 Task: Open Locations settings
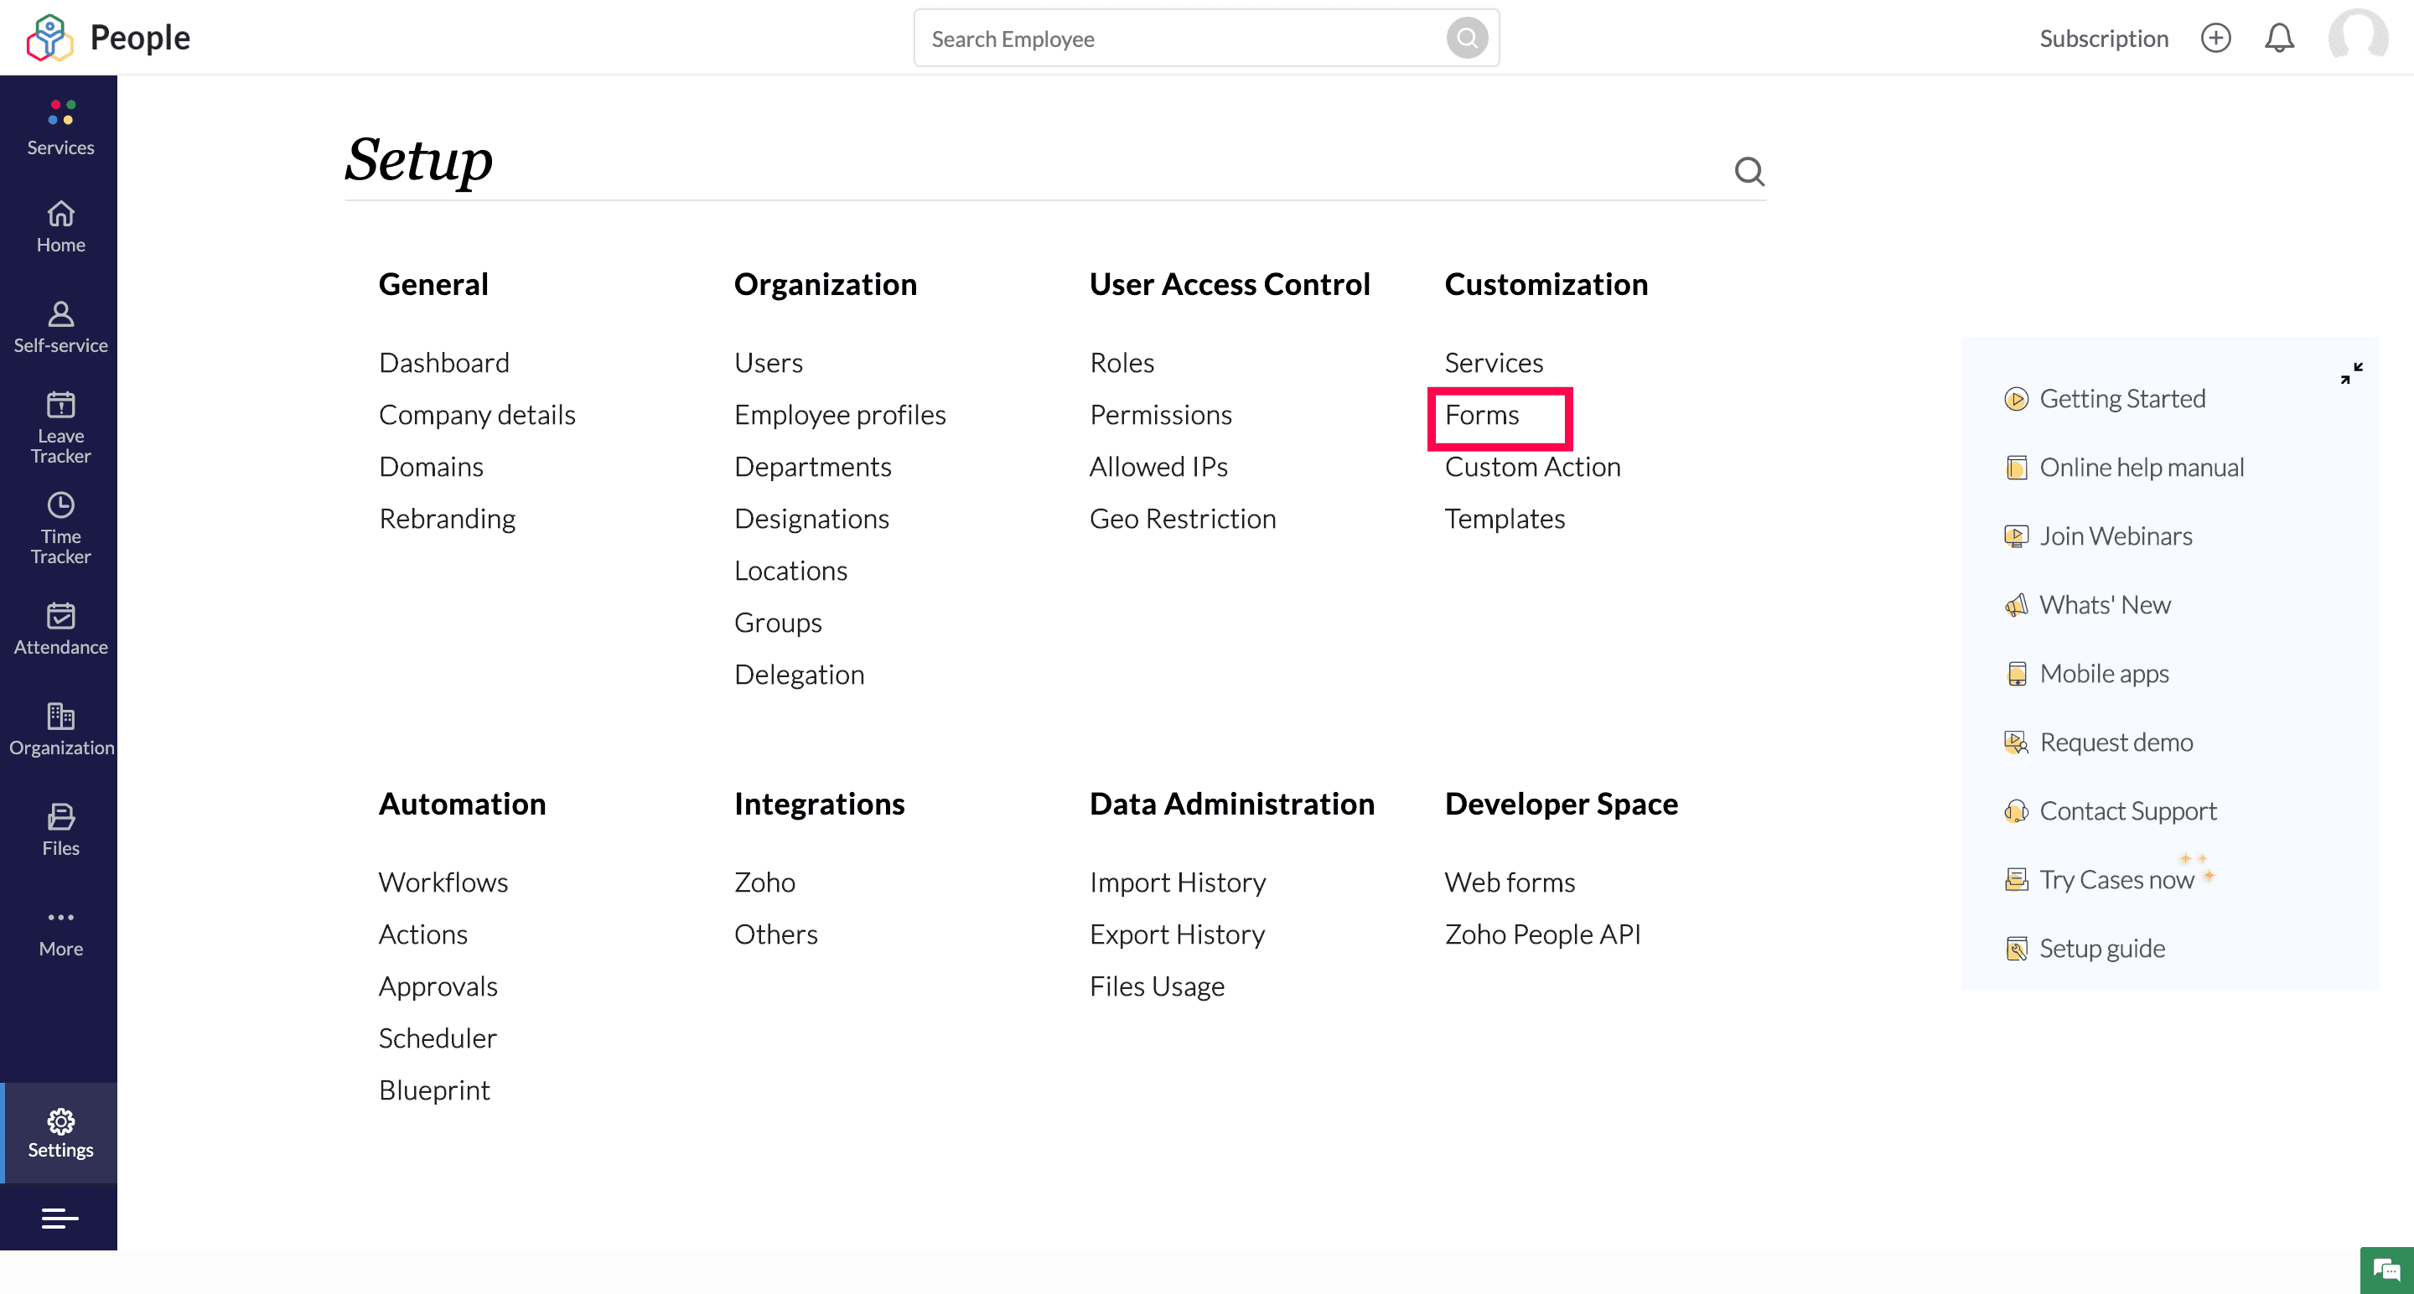pyautogui.click(x=791, y=571)
